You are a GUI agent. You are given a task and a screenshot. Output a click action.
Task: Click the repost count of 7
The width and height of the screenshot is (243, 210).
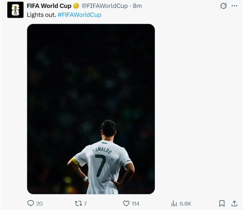(85, 203)
